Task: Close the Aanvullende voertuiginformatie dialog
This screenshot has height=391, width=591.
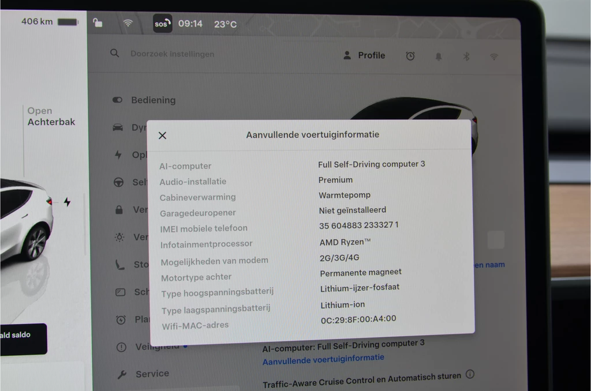Action: pyautogui.click(x=162, y=135)
